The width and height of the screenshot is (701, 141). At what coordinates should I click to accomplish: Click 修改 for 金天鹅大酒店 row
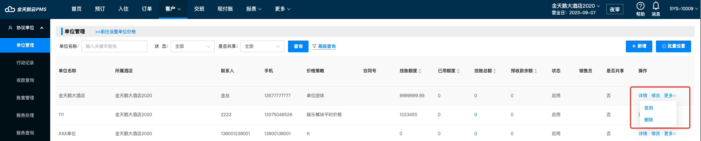click(656, 96)
